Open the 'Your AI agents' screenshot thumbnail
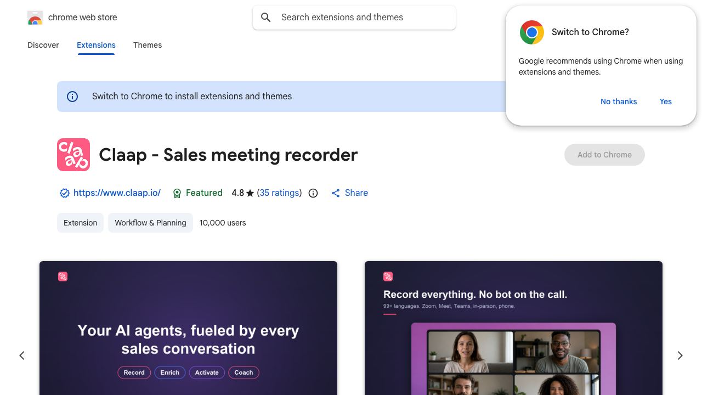The height and width of the screenshot is (395, 702). (x=188, y=328)
